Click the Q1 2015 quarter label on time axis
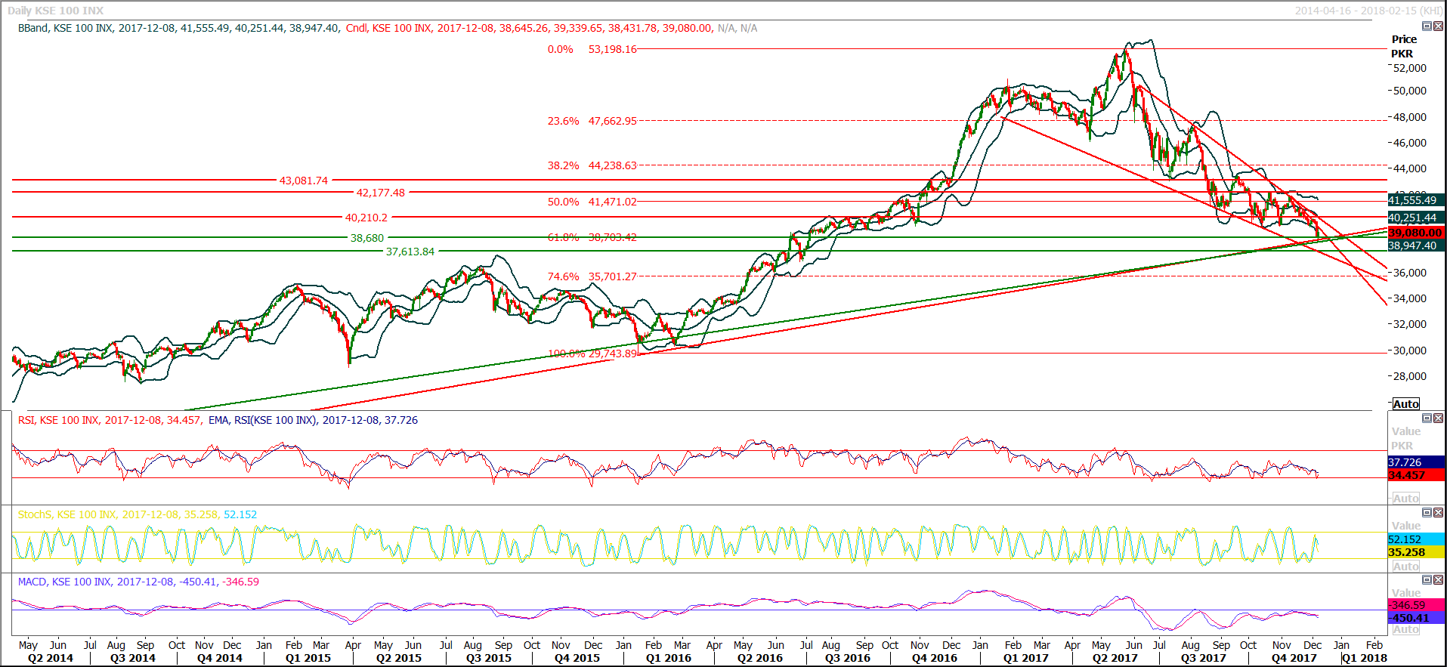 tap(308, 658)
